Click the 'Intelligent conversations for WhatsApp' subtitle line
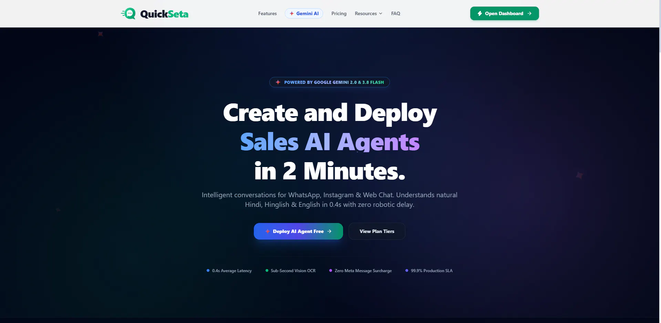Viewport: 661px width, 323px height. [330, 195]
